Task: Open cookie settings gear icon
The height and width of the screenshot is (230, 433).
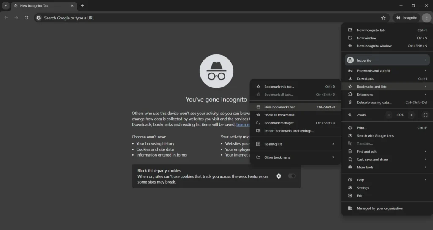Action: click(279, 176)
